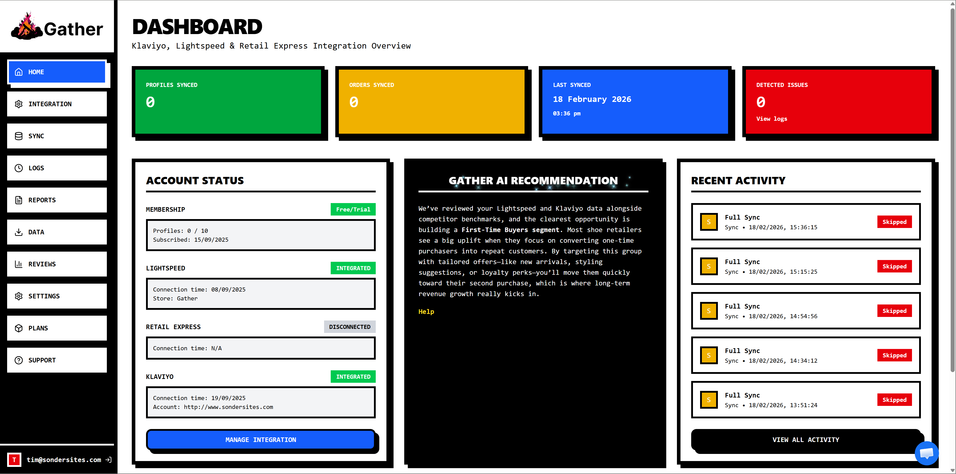Viewport: 956px width, 474px height.
Task: Open the Help link under AI recommendation
Action: [x=426, y=312]
